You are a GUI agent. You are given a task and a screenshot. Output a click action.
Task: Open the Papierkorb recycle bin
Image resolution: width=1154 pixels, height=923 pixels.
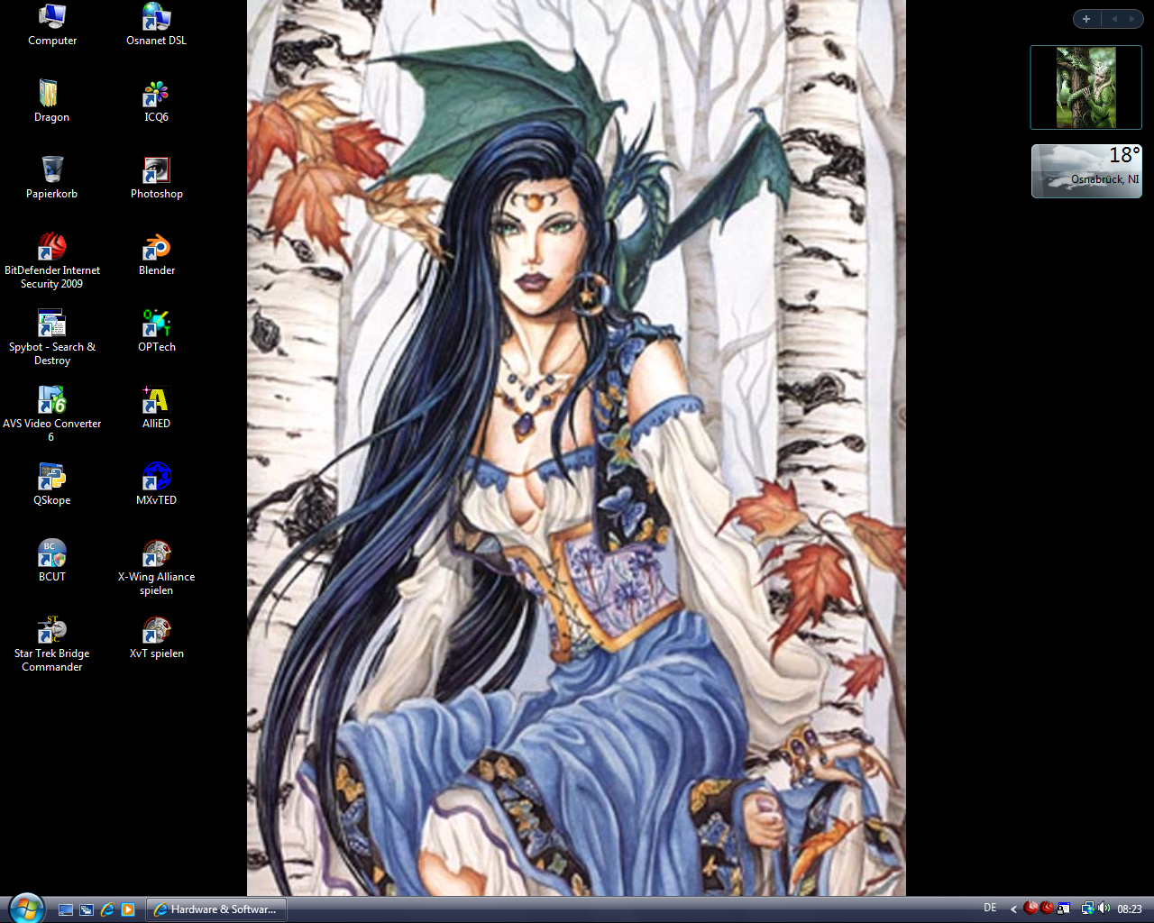pos(51,171)
